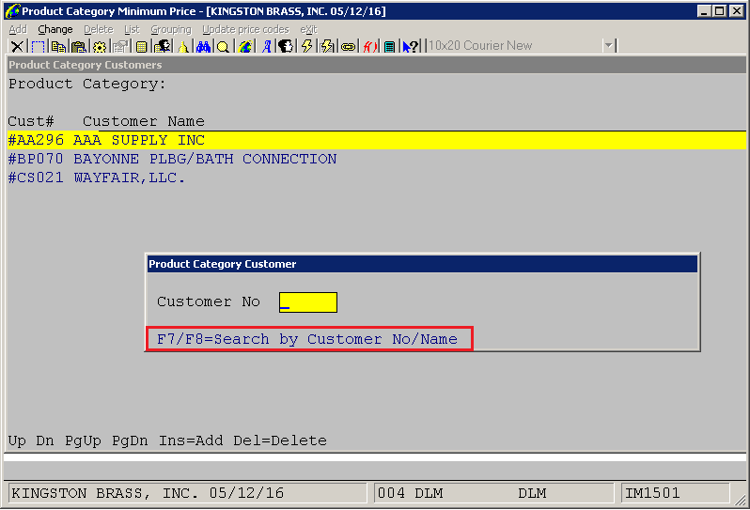
Task: Click the yellow lightning bolt icon
Action: pos(306,46)
